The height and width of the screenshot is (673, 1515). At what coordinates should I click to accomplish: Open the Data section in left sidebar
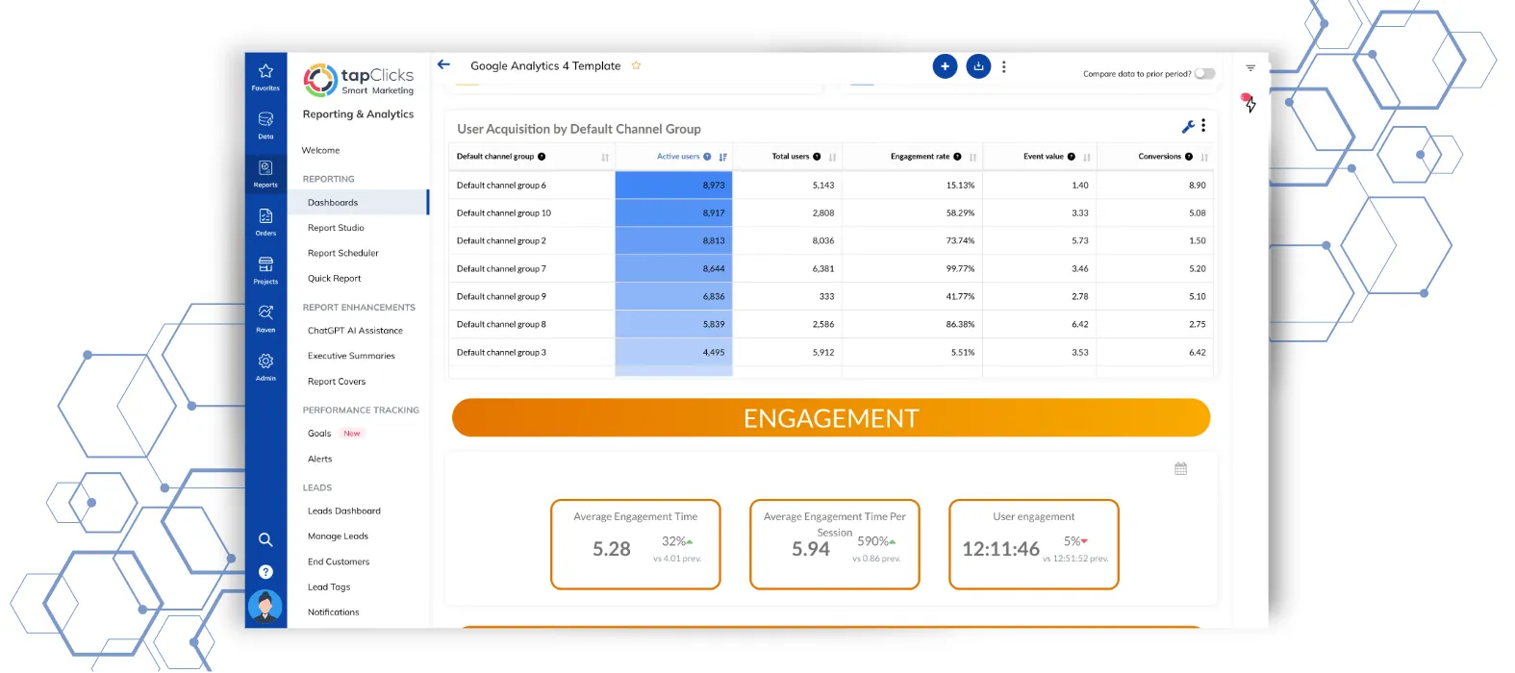[265, 123]
